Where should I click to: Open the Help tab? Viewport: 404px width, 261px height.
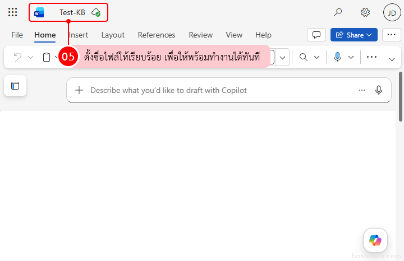point(263,35)
